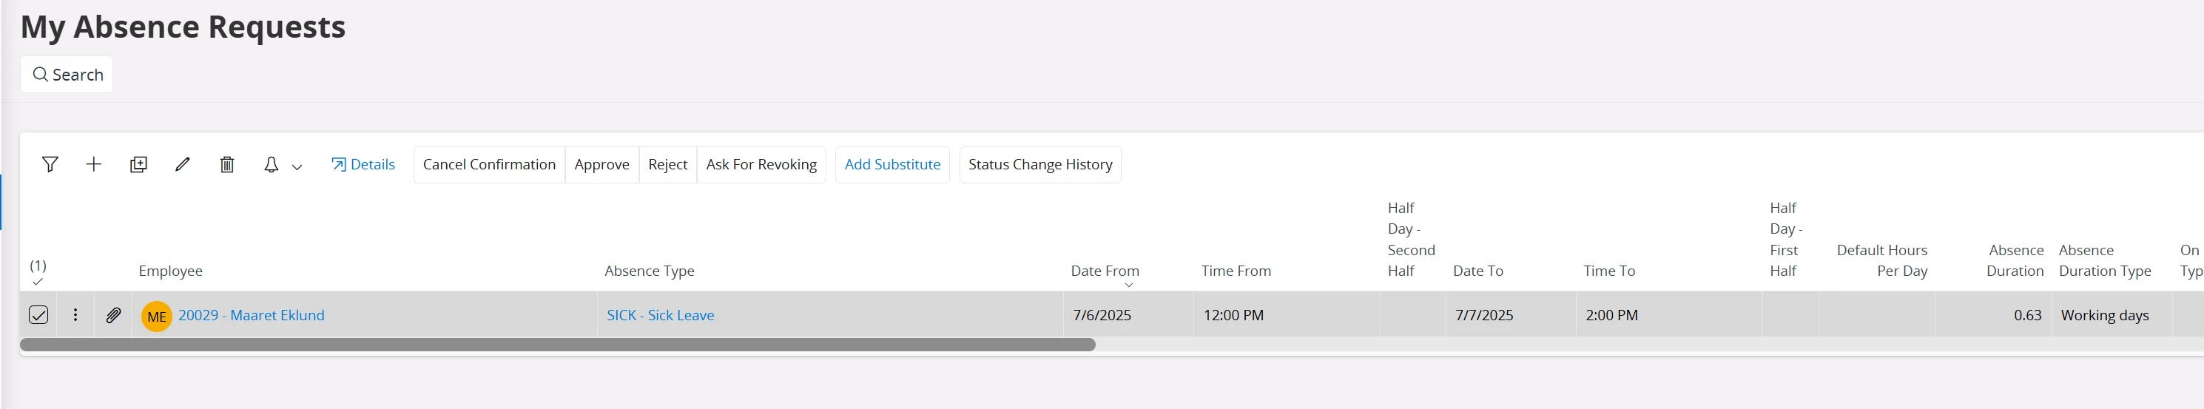Edit the record with pencil icon
This screenshot has width=2204, height=409.
tap(182, 164)
